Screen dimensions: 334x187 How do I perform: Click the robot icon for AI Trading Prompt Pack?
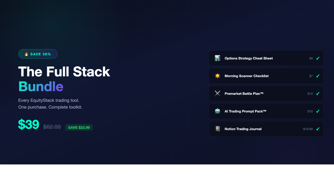(x=217, y=111)
